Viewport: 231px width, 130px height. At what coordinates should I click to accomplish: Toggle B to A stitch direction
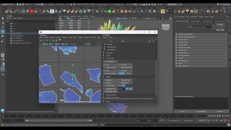(129, 73)
